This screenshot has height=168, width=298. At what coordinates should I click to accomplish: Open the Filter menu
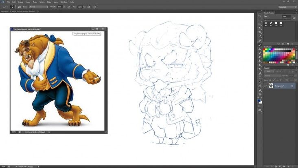pos(49,2)
